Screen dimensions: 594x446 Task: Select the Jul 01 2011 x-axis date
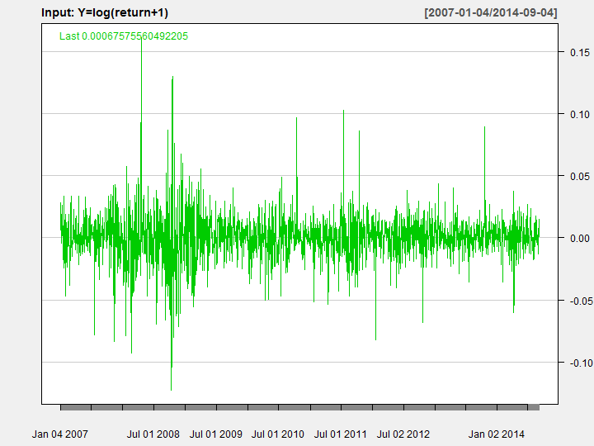[341, 434]
